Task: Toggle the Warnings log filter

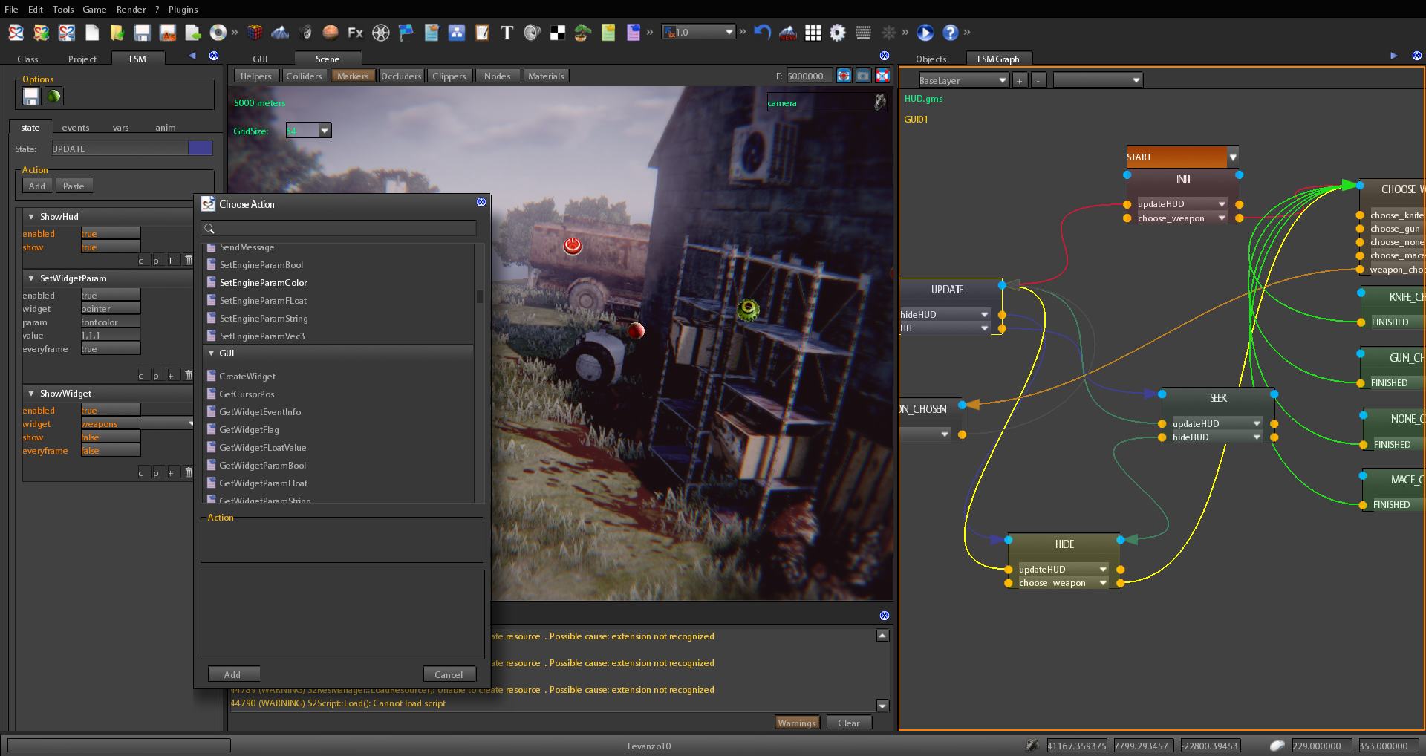Action: [796, 723]
